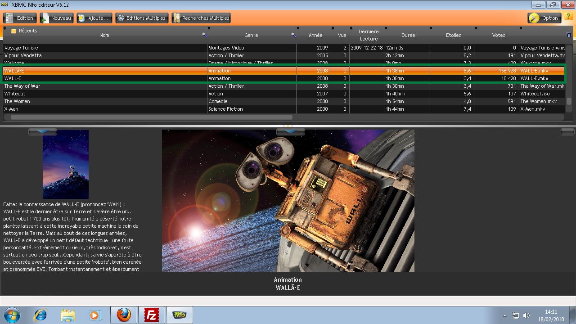Sort the list by Année column
This screenshot has width=576, height=324.
[315, 35]
